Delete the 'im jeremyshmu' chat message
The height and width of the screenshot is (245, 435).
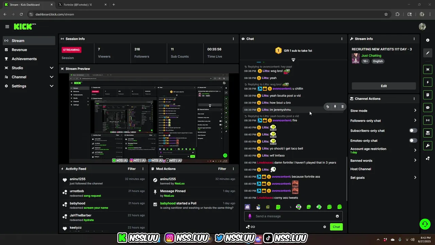coord(342,107)
